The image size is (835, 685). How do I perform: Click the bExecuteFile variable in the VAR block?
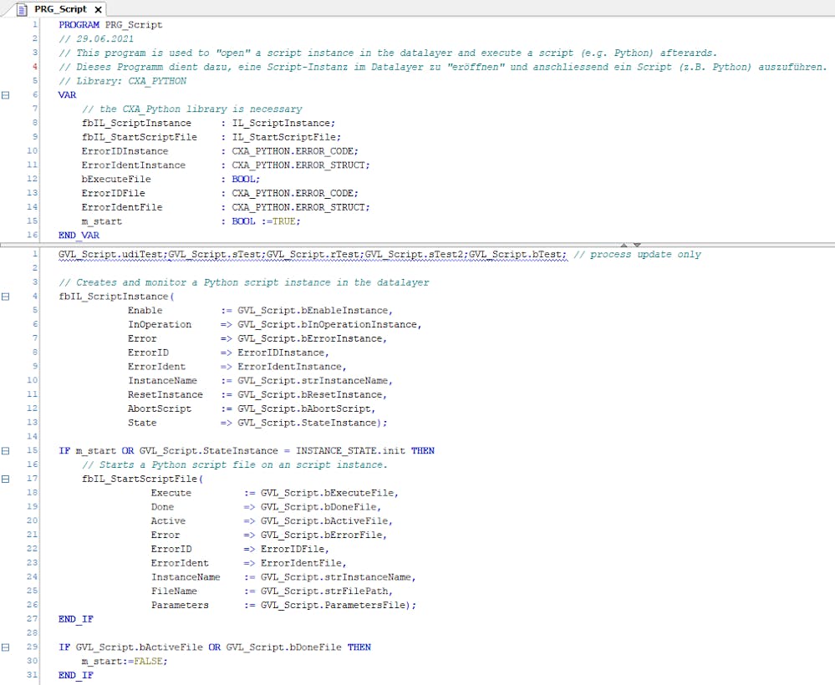pos(117,180)
